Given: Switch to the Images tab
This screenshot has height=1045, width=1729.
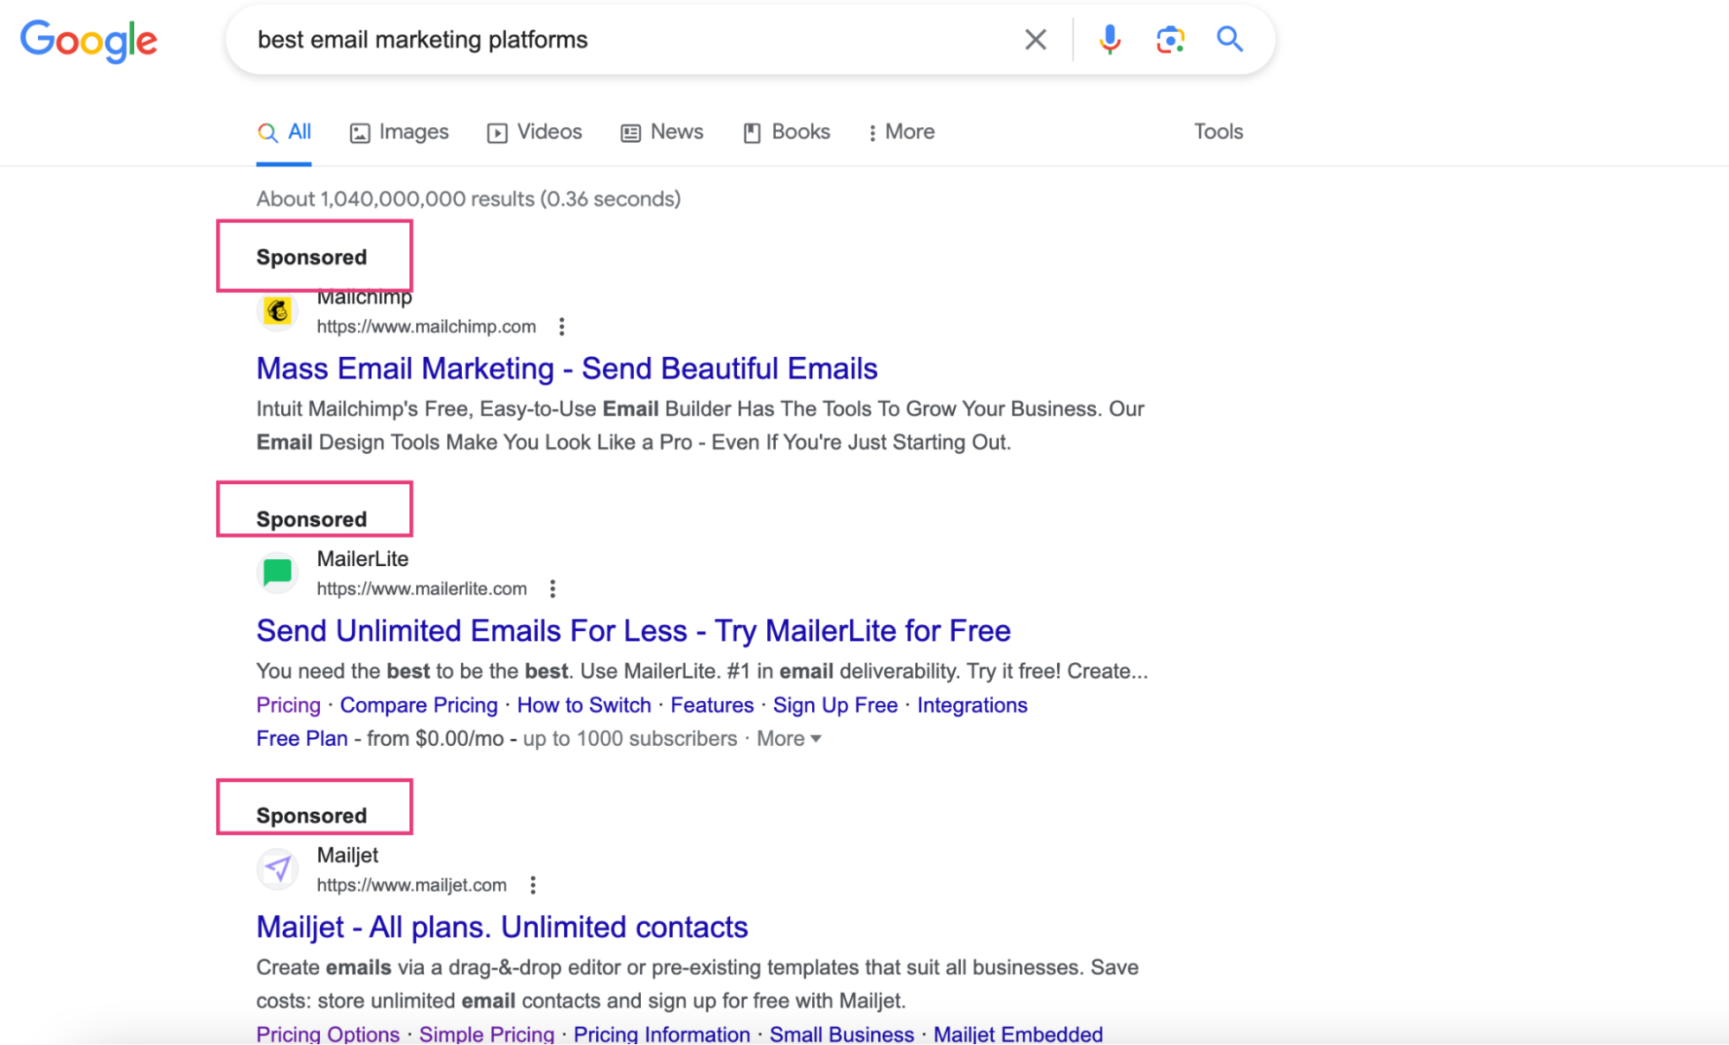Looking at the screenshot, I should pyautogui.click(x=400, y=132).
